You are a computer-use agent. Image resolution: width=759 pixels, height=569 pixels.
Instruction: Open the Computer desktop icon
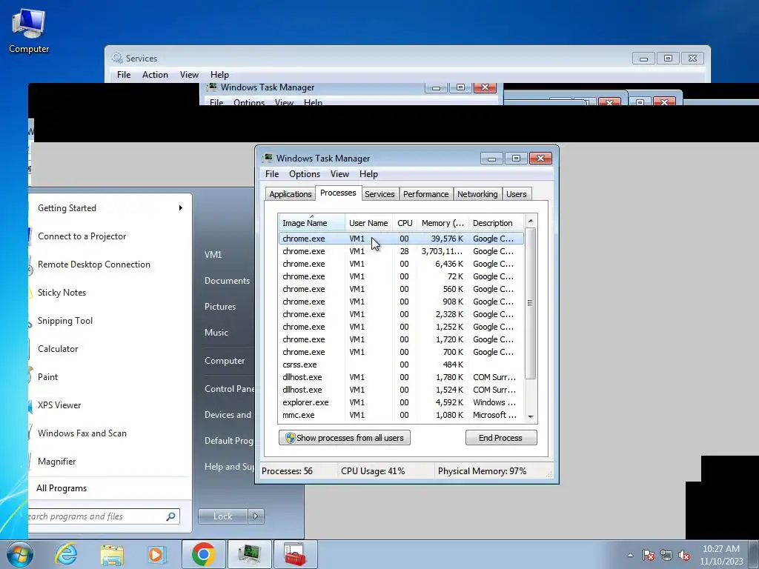[x=29, y=30]
